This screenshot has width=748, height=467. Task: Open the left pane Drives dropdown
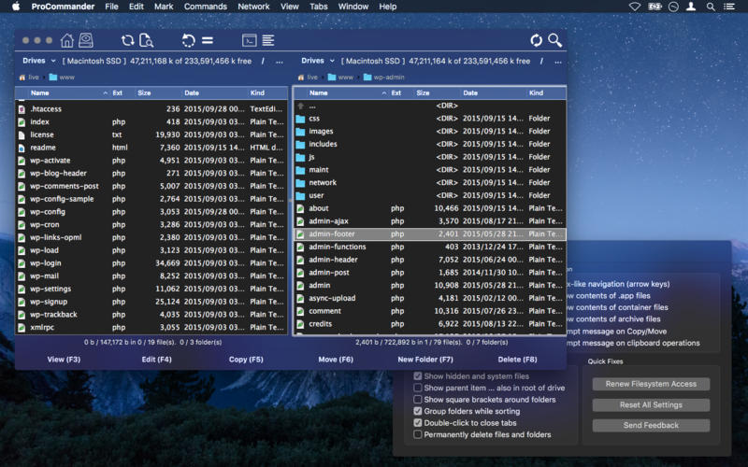[x=36, y=61]
